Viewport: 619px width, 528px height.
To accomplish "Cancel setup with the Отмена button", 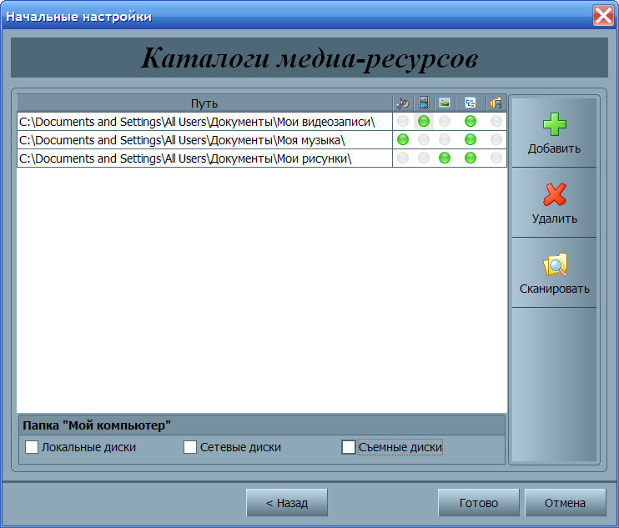I will coord(565,503).
